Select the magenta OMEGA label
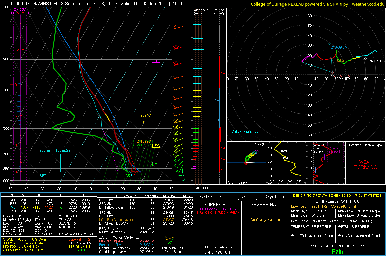This screenshot has width=386, height=256. coord(20,9)
